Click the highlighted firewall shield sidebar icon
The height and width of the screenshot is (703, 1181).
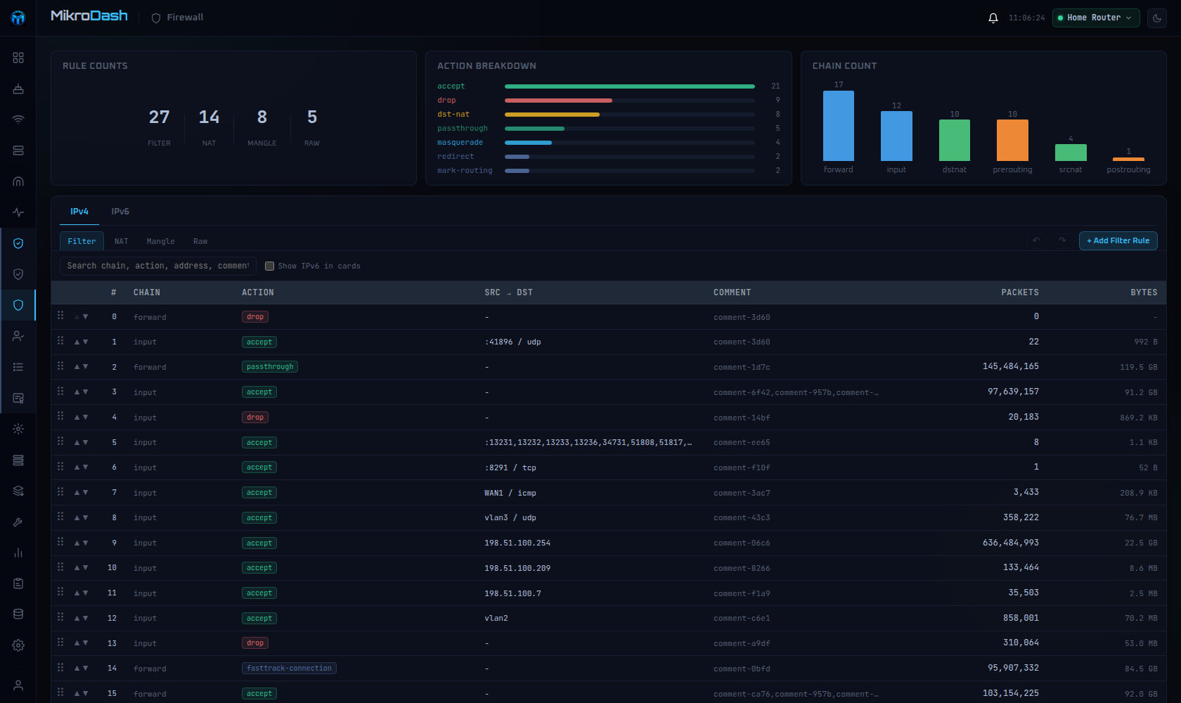(x=18, y=305)
